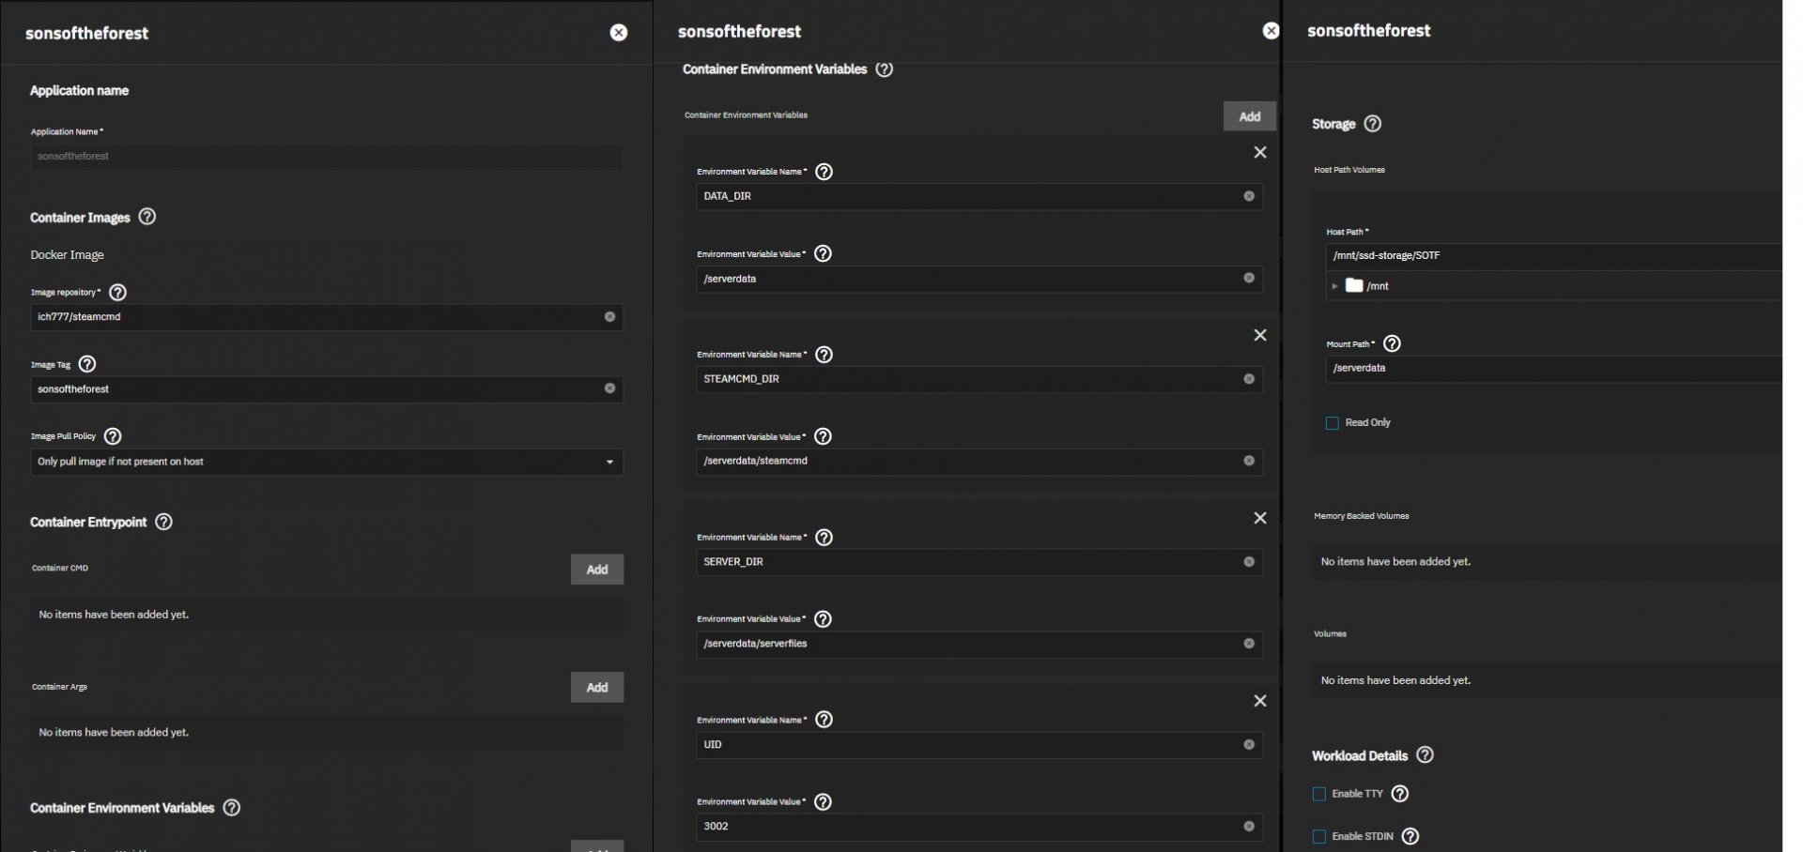Select the /mnt folder in host path tree
The width and height of the screenshot is (1803, 852).
pyautogui.click(x=1377, y=286)
